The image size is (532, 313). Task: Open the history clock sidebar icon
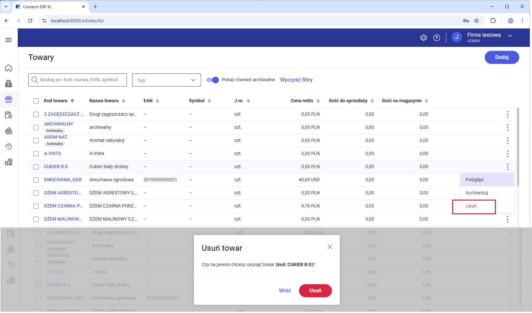pos(9,147)
